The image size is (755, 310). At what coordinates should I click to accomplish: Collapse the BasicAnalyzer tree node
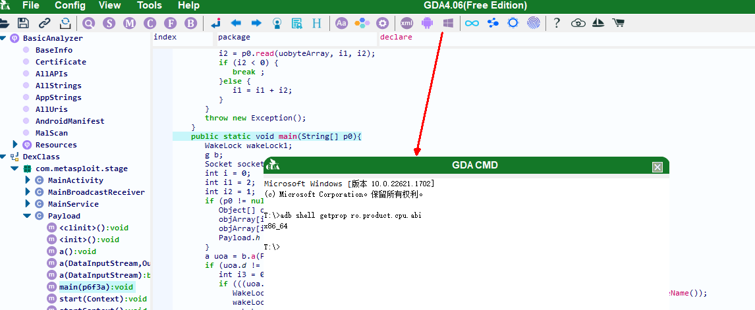[x=3, y=38]
